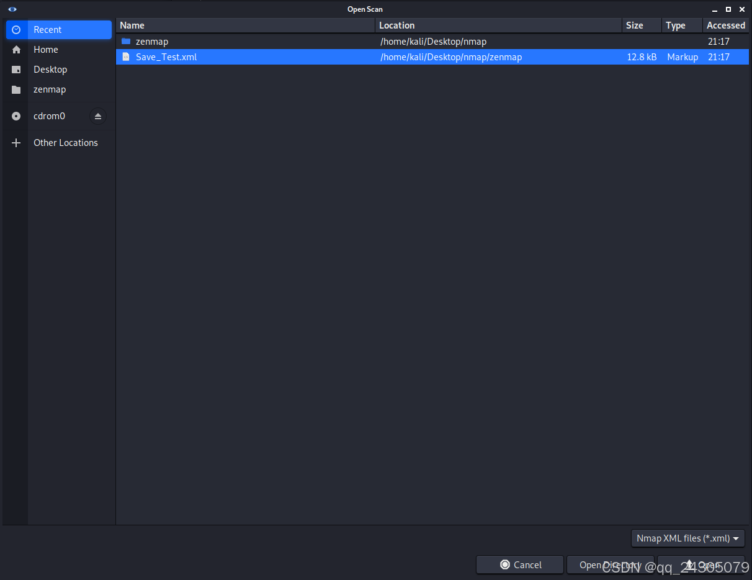Click the Markup type cell
The width and height of the screenshot is (752, 580).
coord(683,57)
